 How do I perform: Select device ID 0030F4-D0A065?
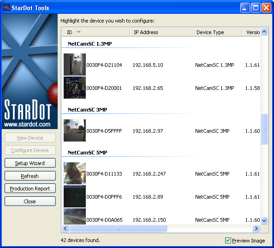click(x=105, y=220)
